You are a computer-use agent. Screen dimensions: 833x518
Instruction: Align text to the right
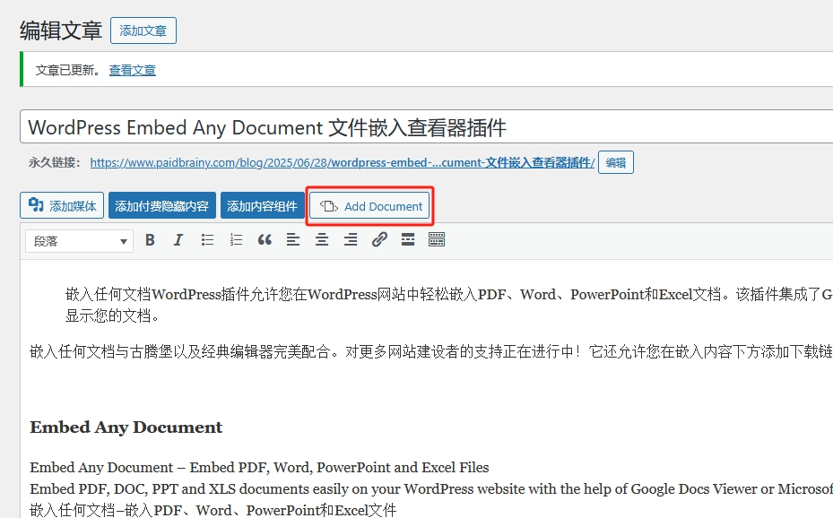351,240
